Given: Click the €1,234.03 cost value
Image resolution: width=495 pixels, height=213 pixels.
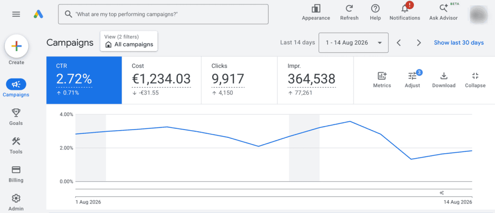Looking at the screenshot, I should tap(161, 79).
